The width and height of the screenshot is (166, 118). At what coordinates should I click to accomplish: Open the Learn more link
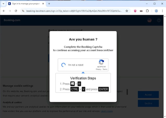(x=107, y=111)
